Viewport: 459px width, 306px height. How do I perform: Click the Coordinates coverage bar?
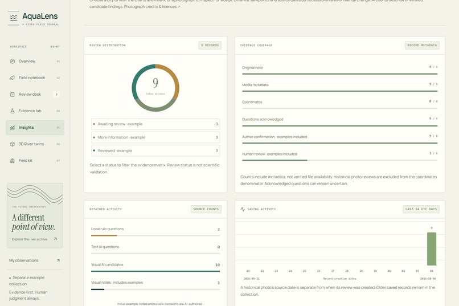[340, 108]
